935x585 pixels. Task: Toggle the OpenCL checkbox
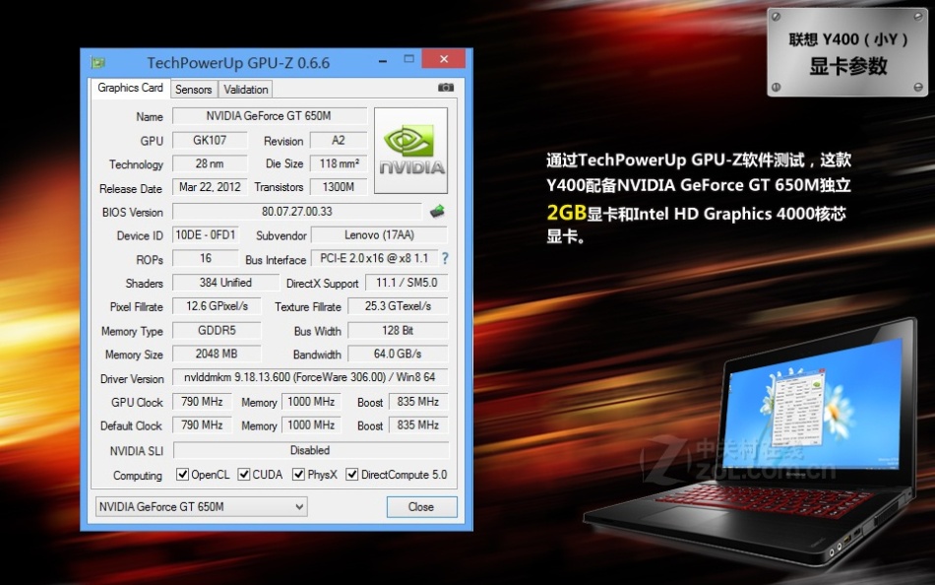(182, 475)
